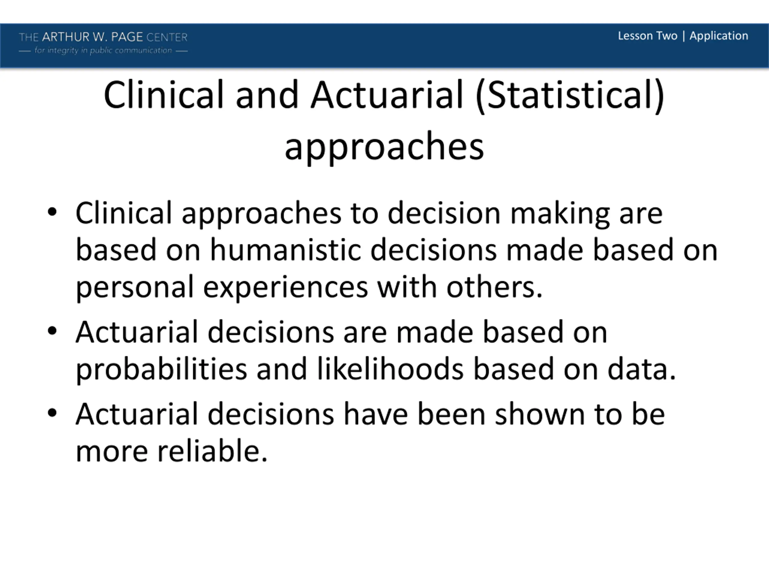Viewport: 769px width, 577px height.
Task: Click the 'for integrity in public communication' tagline
Action: click(103, 50)
